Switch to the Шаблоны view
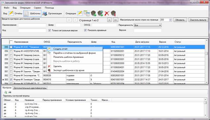 pyautogui.click(x=32, y=13)
